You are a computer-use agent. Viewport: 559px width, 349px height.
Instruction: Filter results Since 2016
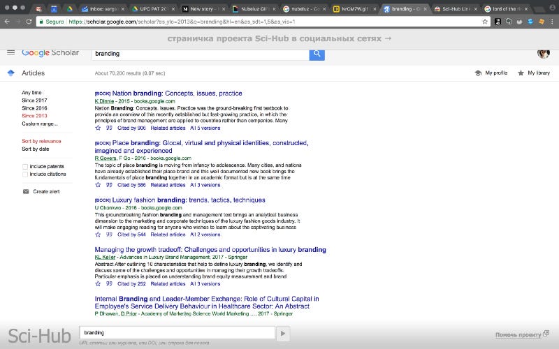[34, 108]
